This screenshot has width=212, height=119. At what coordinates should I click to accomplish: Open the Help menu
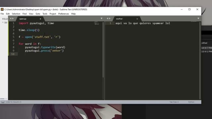click(x=74, y=14)
